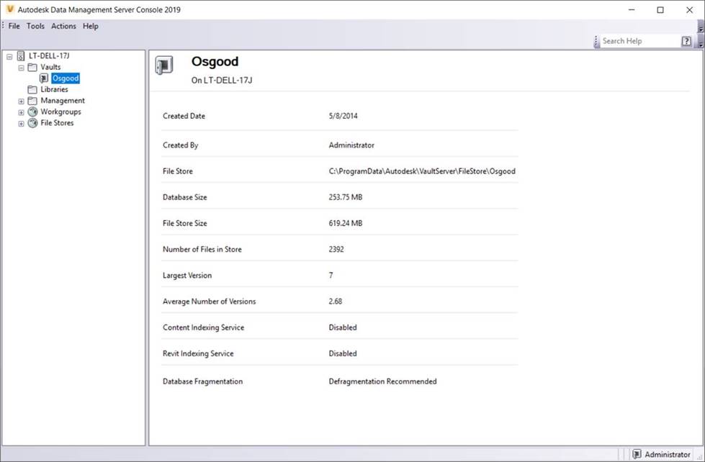
Task: Select the Libraries tree item
Action: (55, 89)
